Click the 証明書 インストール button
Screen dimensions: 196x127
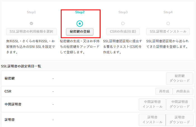click(x=152, y=119)
